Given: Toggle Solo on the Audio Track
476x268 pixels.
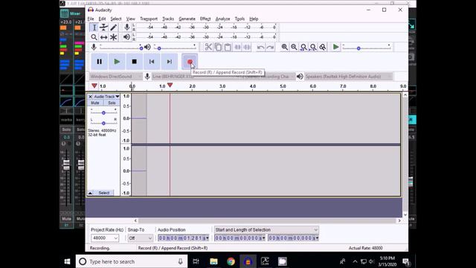Looking at the screenshot, I should click(112, 103).
